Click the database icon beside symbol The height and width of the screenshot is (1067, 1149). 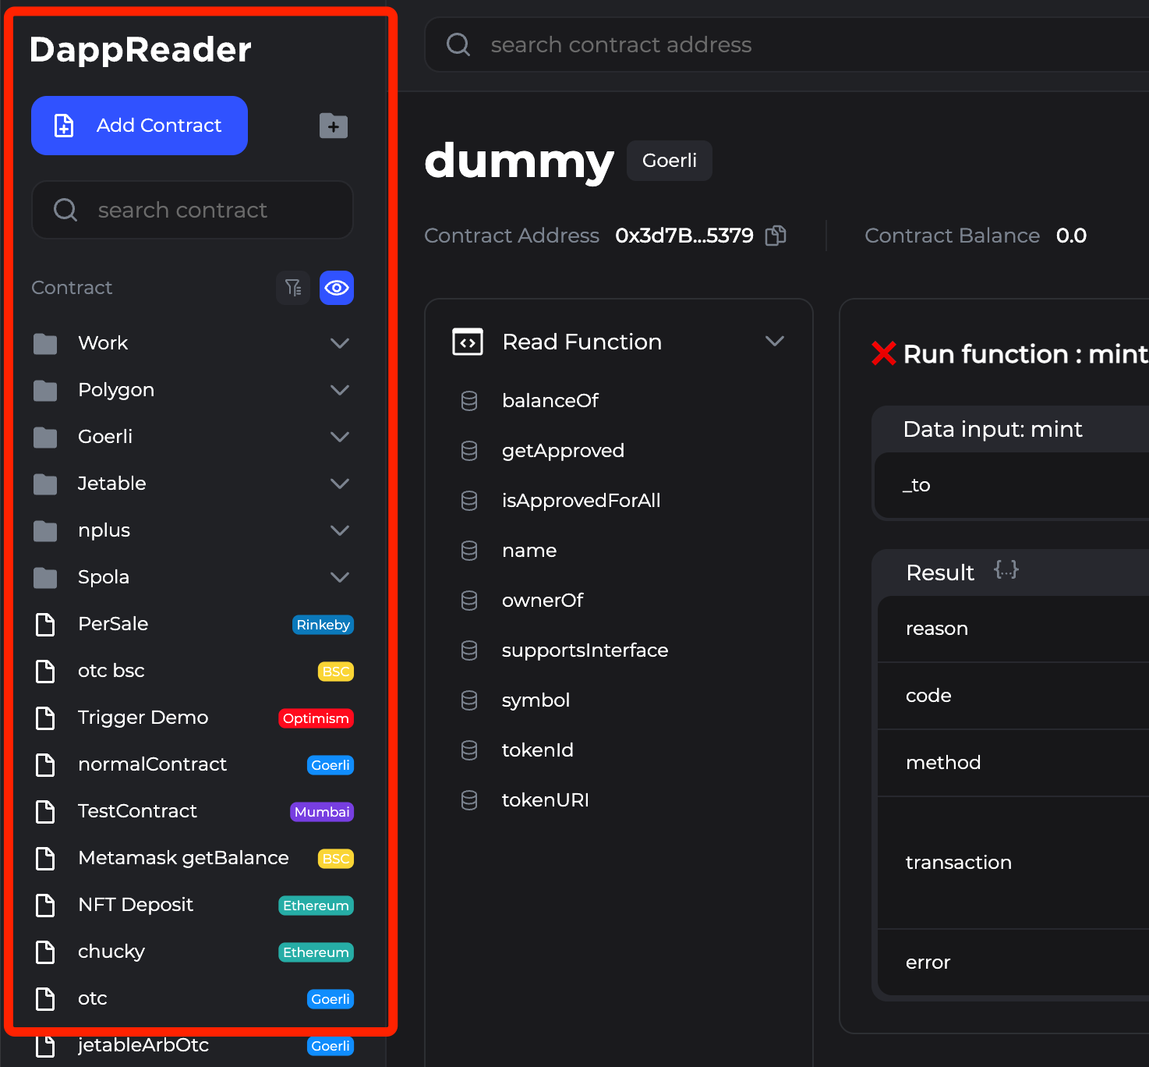coord(469,700)
